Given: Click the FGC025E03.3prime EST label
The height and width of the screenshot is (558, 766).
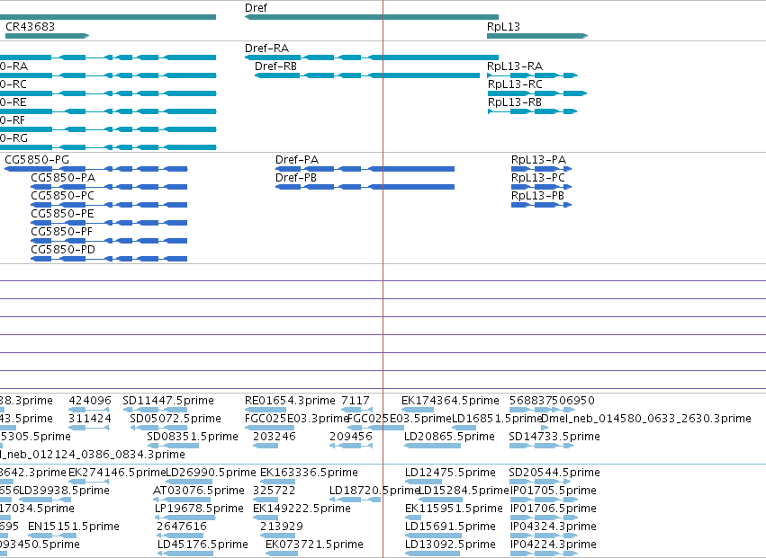Looking at the screenshot, I should pos(296,419).
